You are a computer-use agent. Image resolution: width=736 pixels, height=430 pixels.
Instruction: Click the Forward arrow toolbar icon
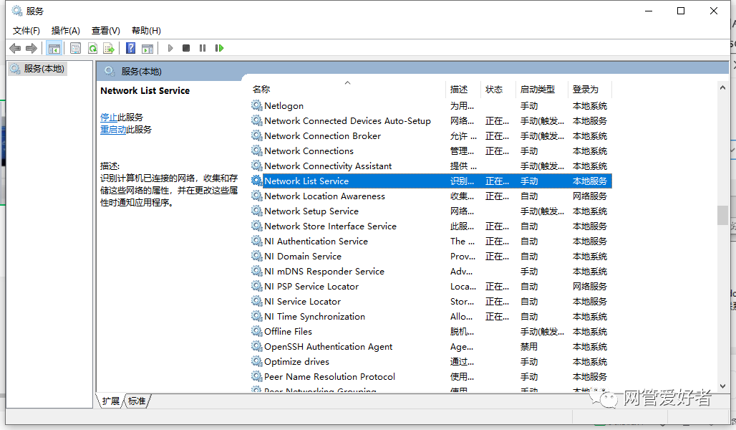pos(32,48)
